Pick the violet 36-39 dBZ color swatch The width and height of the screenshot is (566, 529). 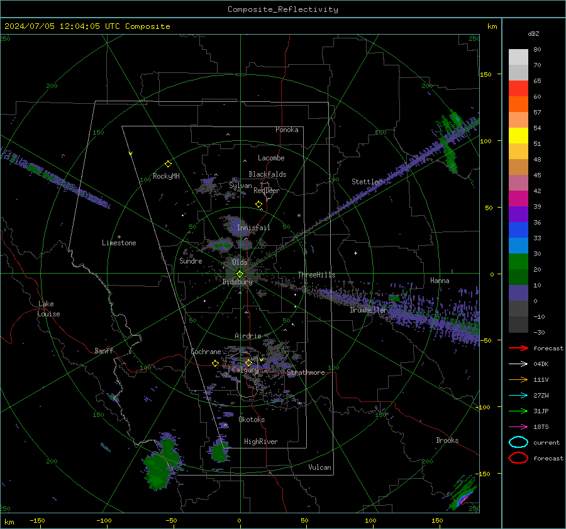point(518,214)
